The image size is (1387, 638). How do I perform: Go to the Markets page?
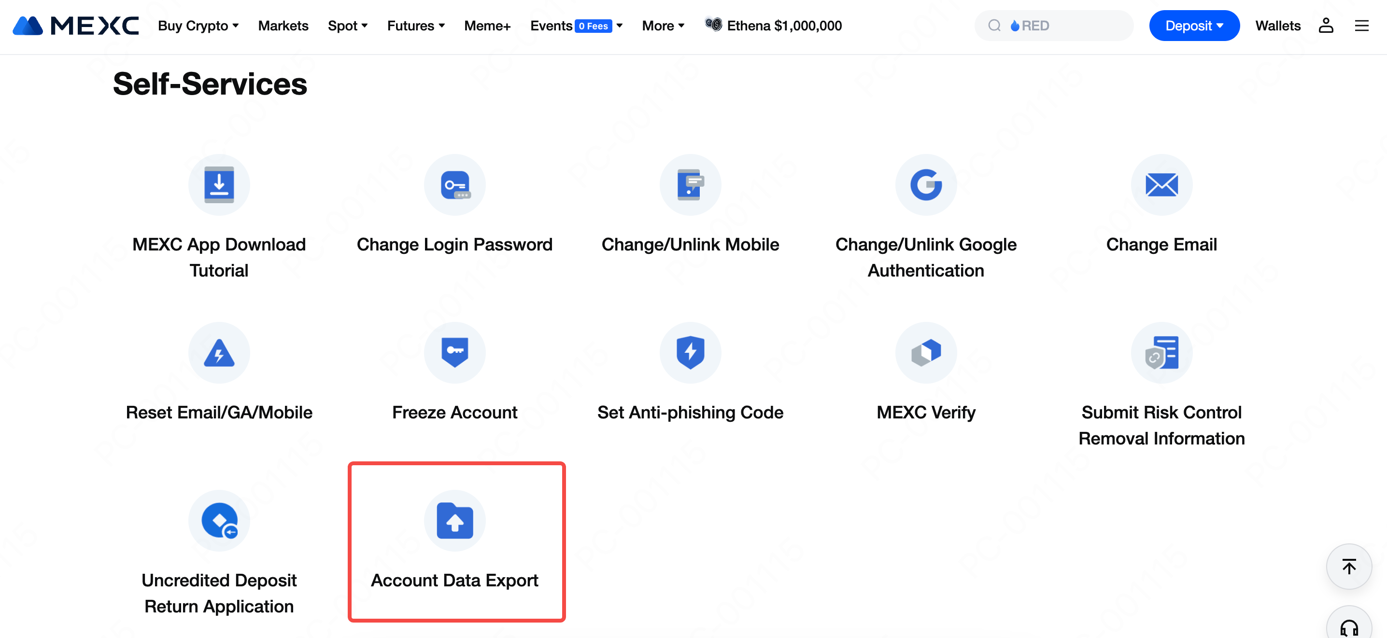click(x=283, y=25)
